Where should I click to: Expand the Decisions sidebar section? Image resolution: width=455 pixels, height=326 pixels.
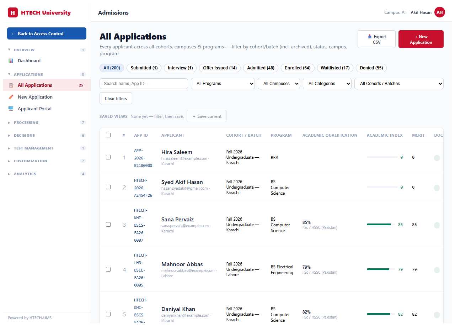47,135
